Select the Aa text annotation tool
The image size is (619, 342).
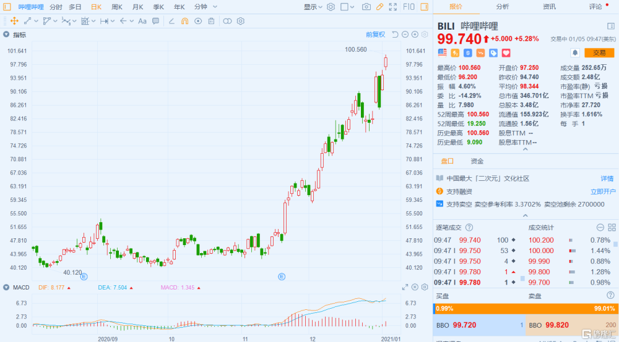(142, 21)
